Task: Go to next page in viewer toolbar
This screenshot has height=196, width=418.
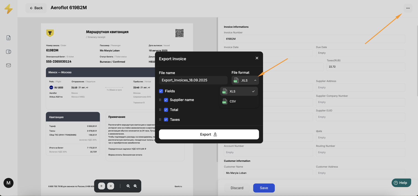Action: (x=111, y=186)
